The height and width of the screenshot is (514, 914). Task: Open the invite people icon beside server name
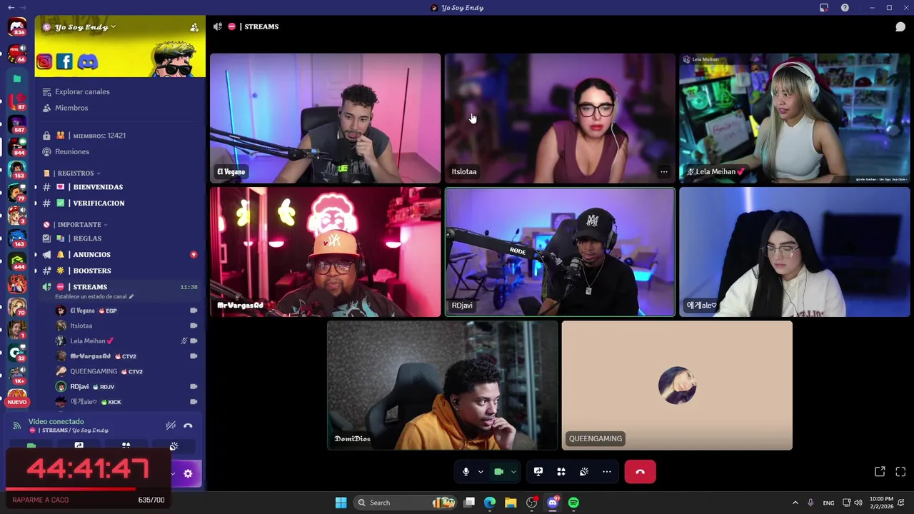click(194, 27)
